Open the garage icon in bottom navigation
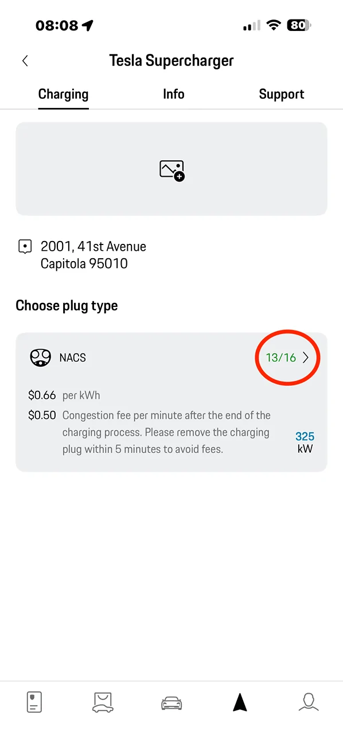343x746 pixels. click(103, 701)
